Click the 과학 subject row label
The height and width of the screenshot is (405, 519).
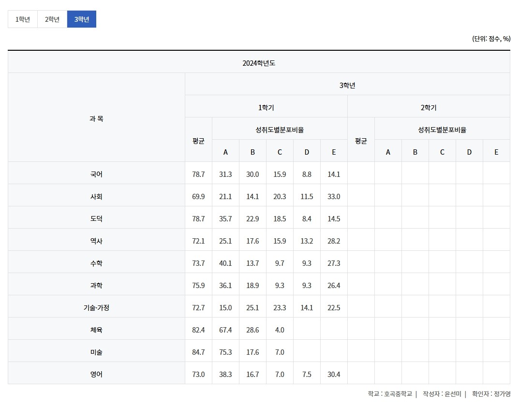pyautogui.click(x=96, y=285)
